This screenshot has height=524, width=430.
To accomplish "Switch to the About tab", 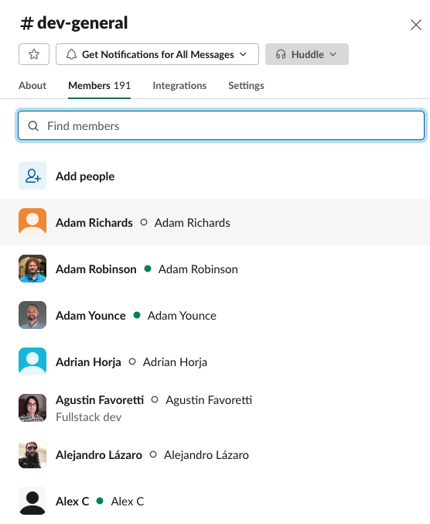I will [32, 86].
